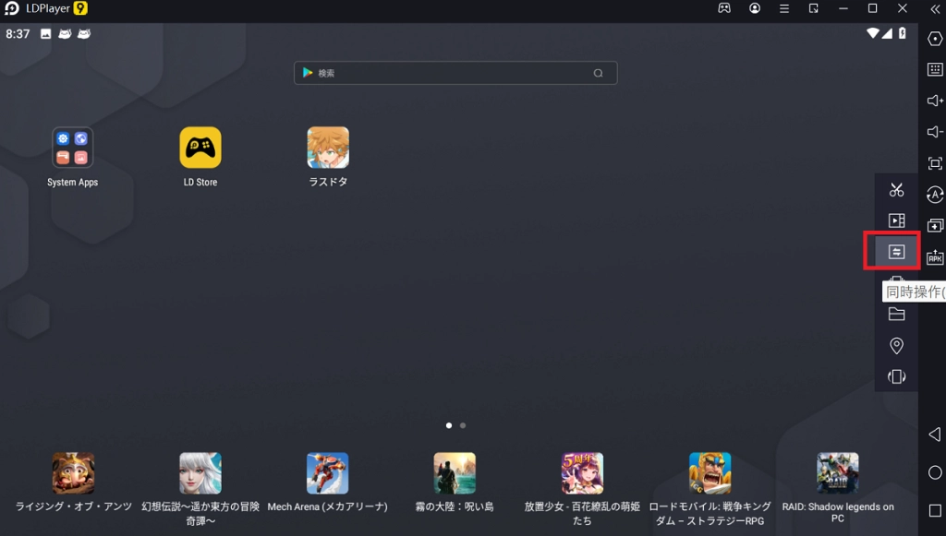Open 霧の大陸：呪い島 game
The width and height of the screenshot is (946, 536).
tap(455, 473)
